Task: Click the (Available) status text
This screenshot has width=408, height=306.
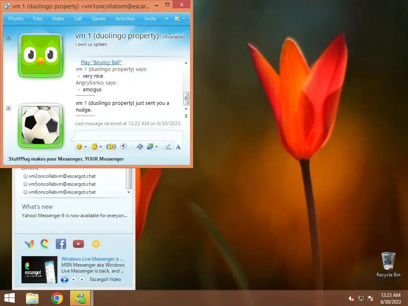Action: [x=174, y=37]
